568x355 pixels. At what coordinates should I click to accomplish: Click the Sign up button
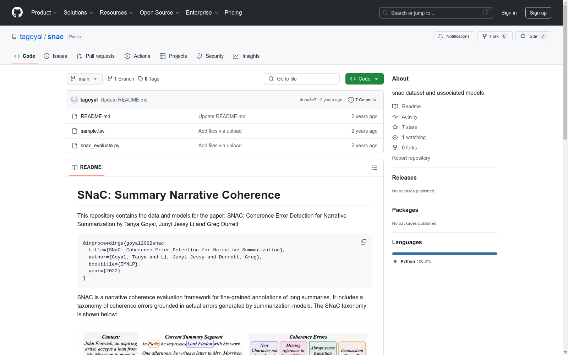pyautogui.click(x=538, y=13)
